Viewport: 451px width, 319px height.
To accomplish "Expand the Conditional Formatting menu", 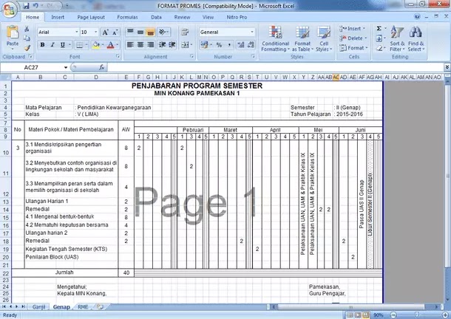I will (275, 39).
